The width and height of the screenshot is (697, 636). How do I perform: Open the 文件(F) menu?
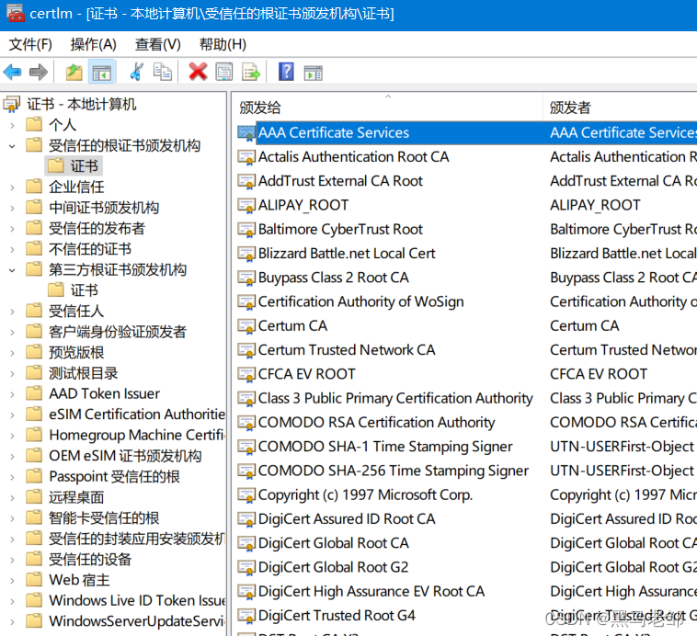point(30,44)
